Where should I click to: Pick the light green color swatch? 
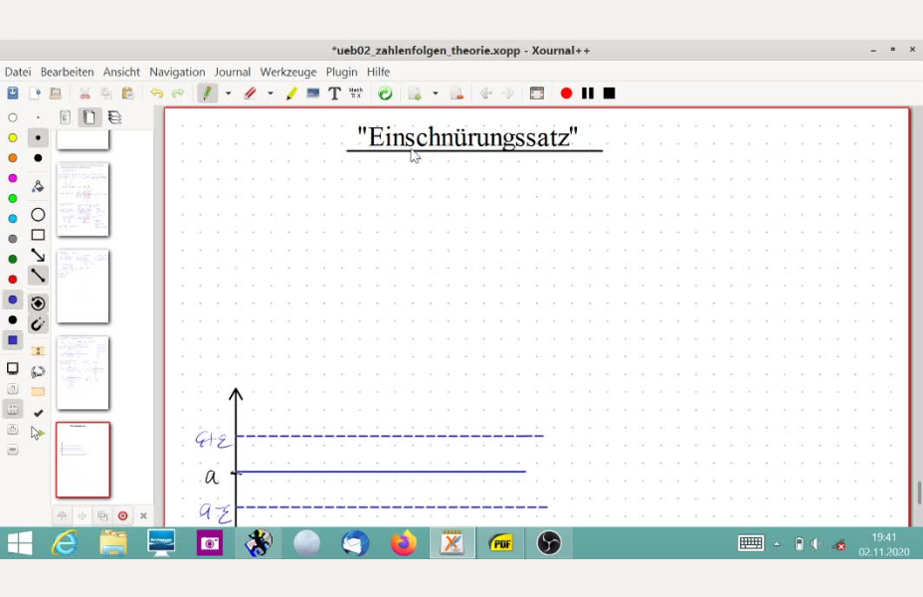click(x=12, y=198)
